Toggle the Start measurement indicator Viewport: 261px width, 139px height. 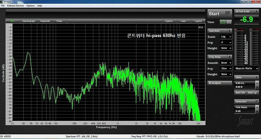point(227,14)
